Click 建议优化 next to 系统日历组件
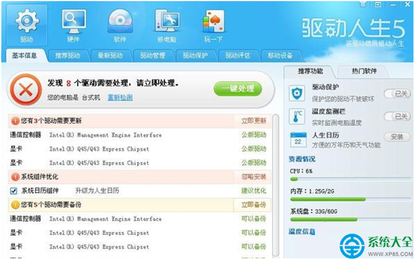Viewport: 414px width, 260px height. 253,191
